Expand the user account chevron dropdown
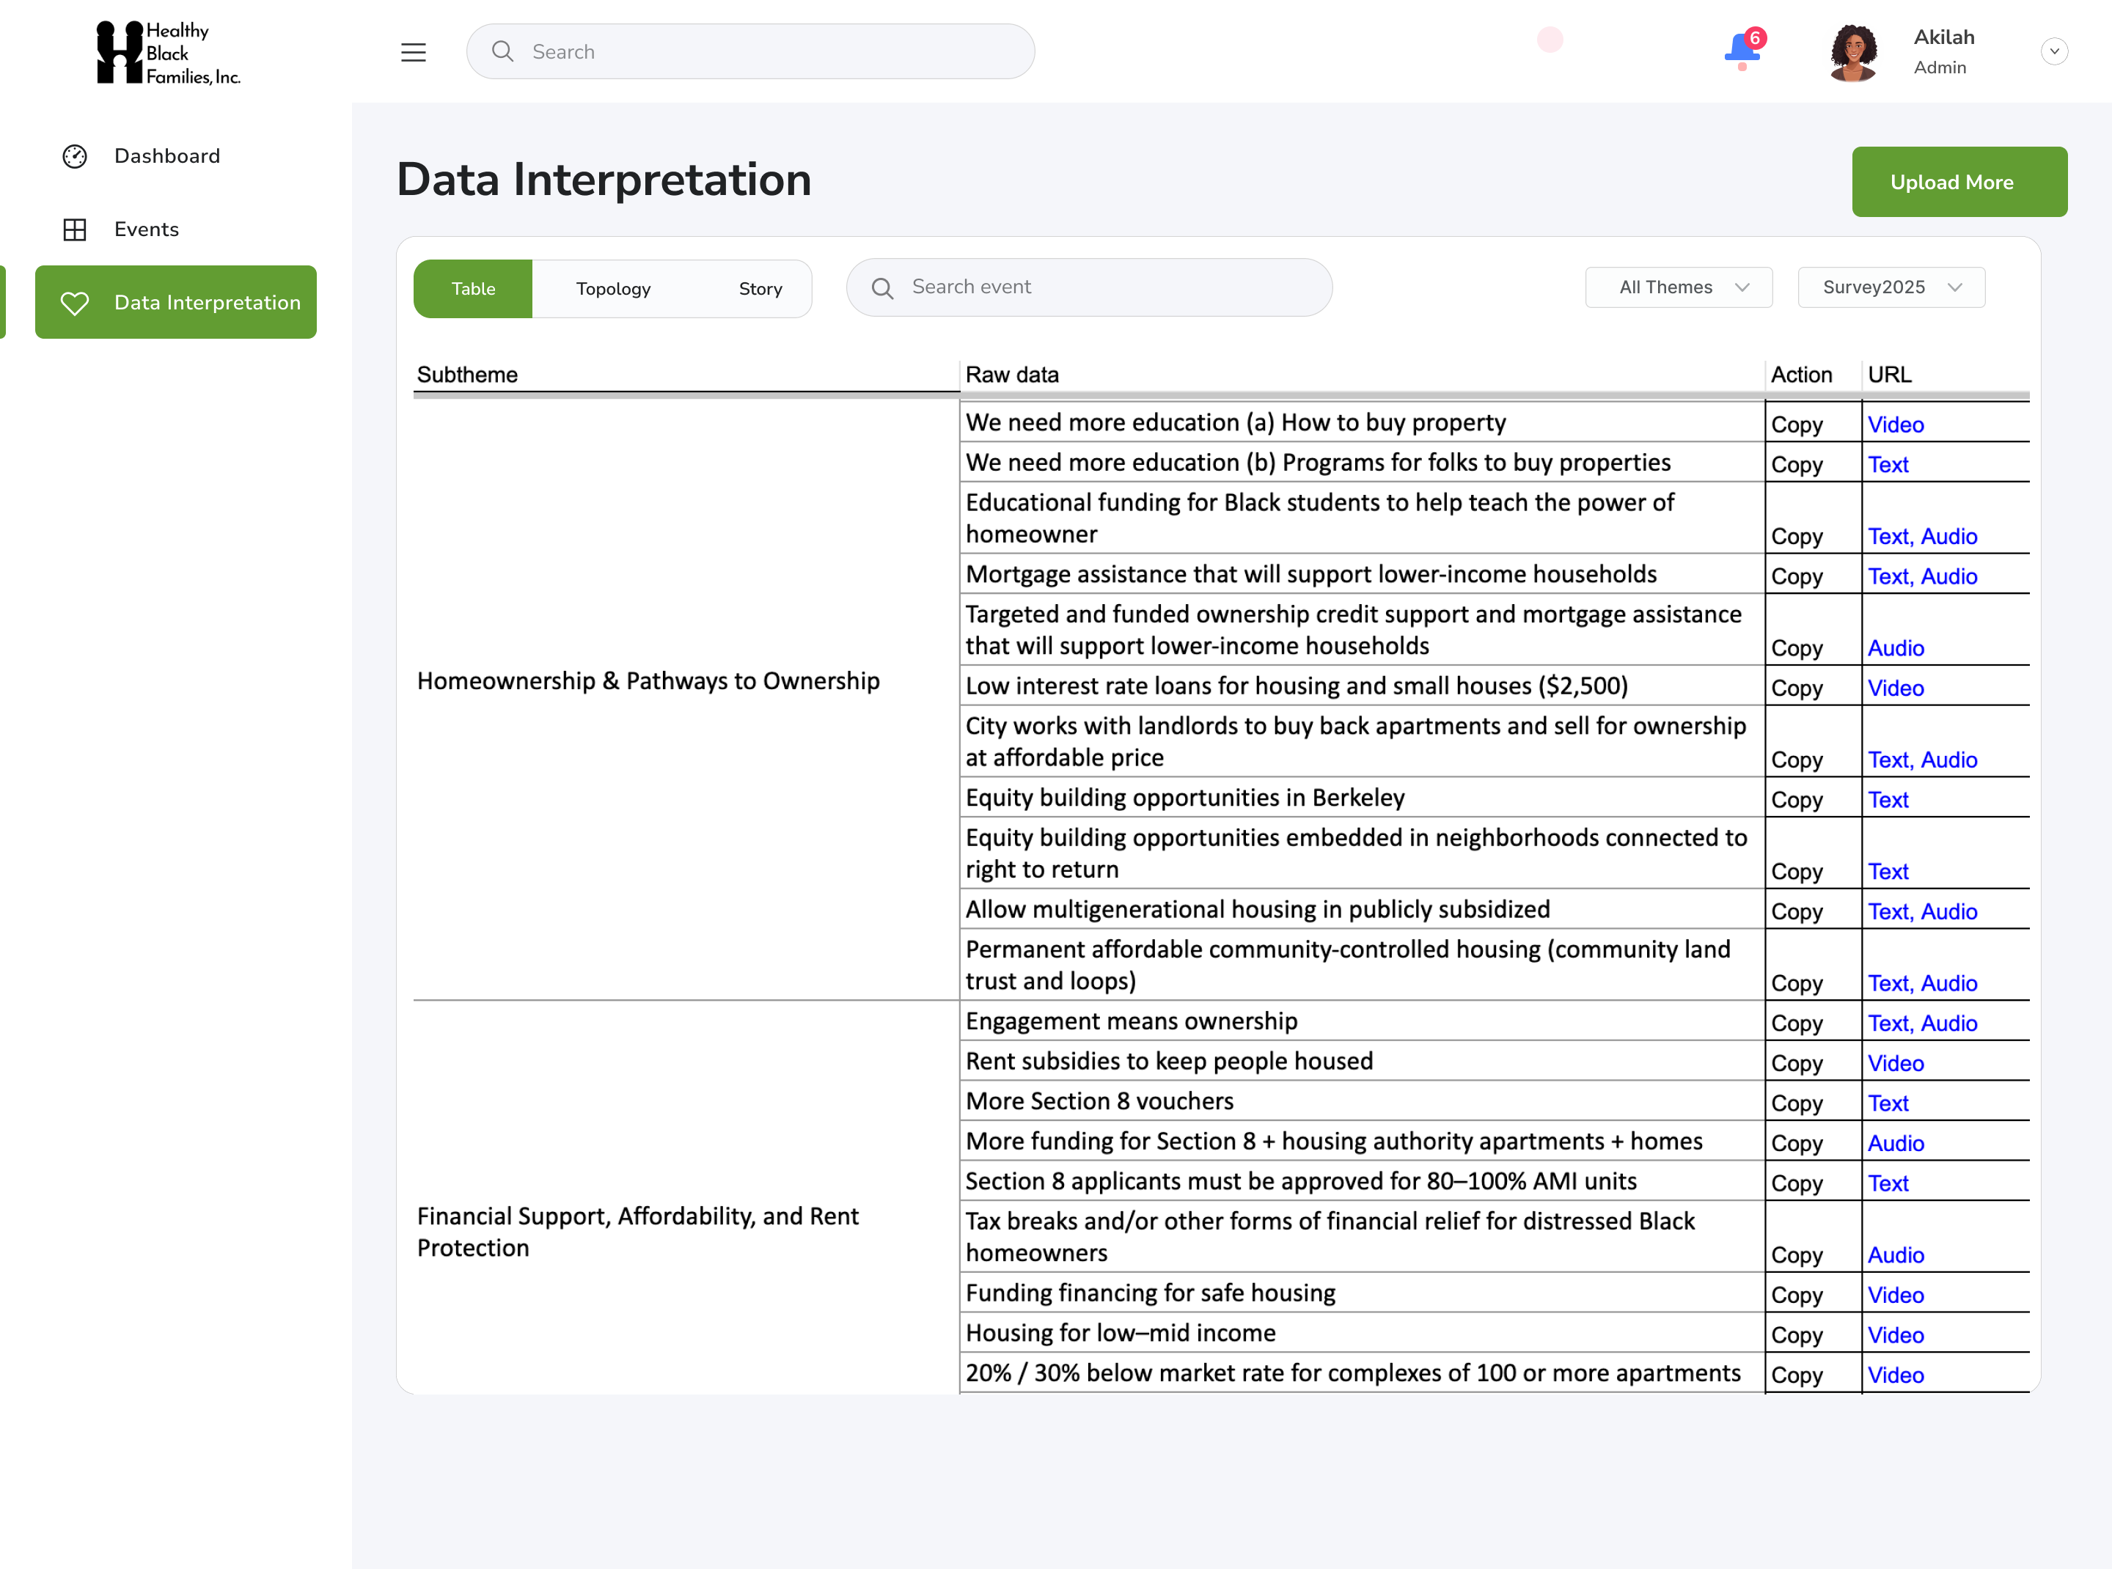This screenshot has width=2112, height=1569. point(2053,51)
